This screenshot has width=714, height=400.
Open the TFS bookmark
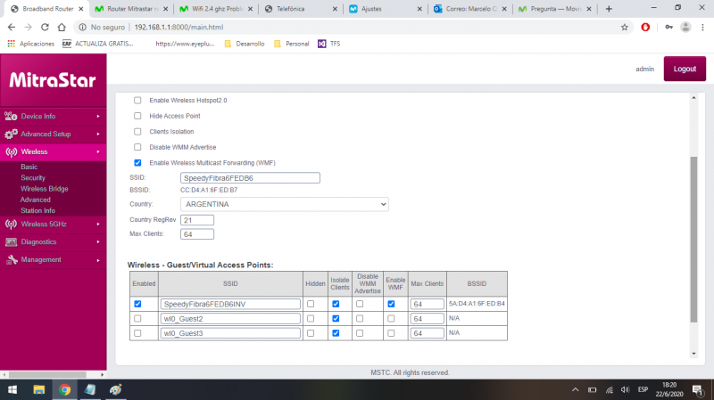[x=328, y=44]
